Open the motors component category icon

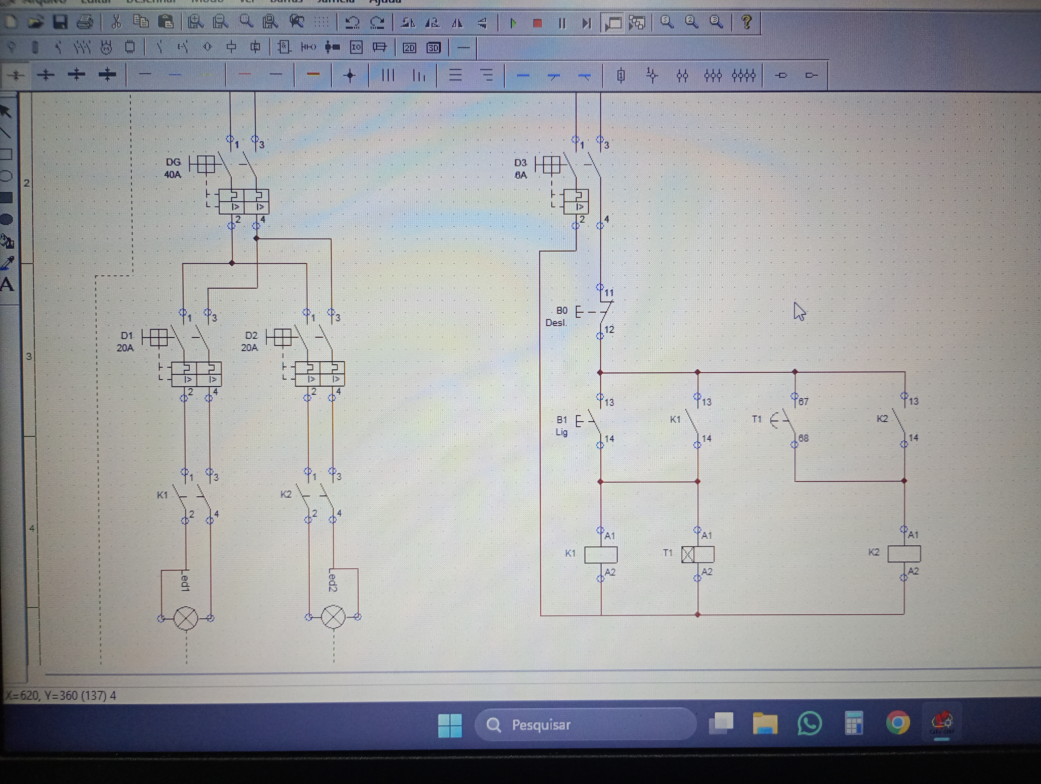[107, 47]
